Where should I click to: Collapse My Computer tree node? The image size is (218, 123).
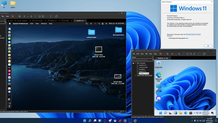(x=133, y=63)
